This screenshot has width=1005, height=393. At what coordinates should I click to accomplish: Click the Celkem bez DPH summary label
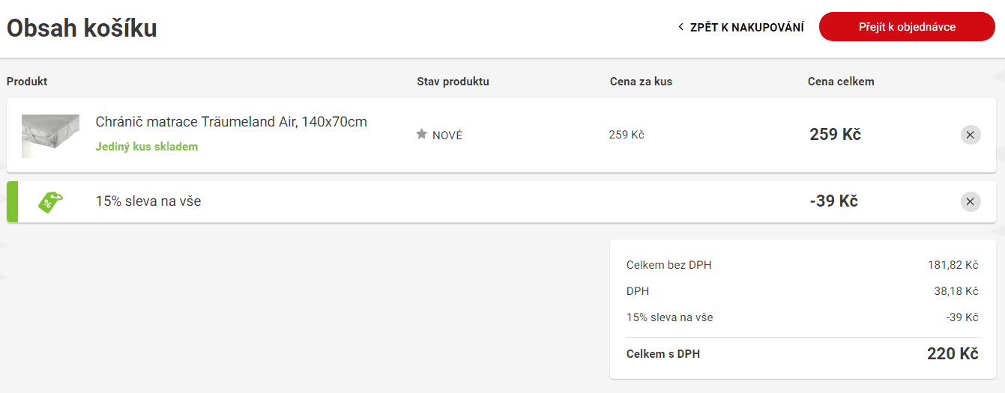[x=669, y=265]
